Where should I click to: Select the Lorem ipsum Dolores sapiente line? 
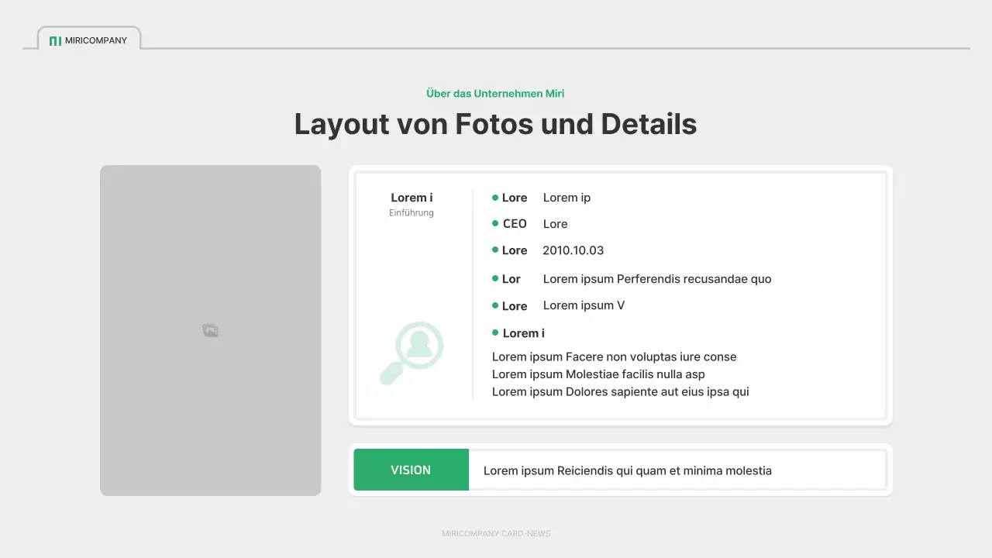click(620, 391)
